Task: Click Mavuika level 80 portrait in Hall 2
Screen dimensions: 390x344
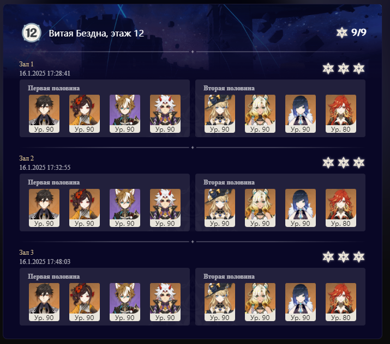Action: click(x=341, y=208)
